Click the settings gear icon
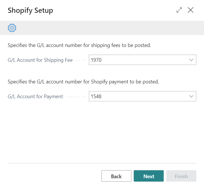 point(12,28)
